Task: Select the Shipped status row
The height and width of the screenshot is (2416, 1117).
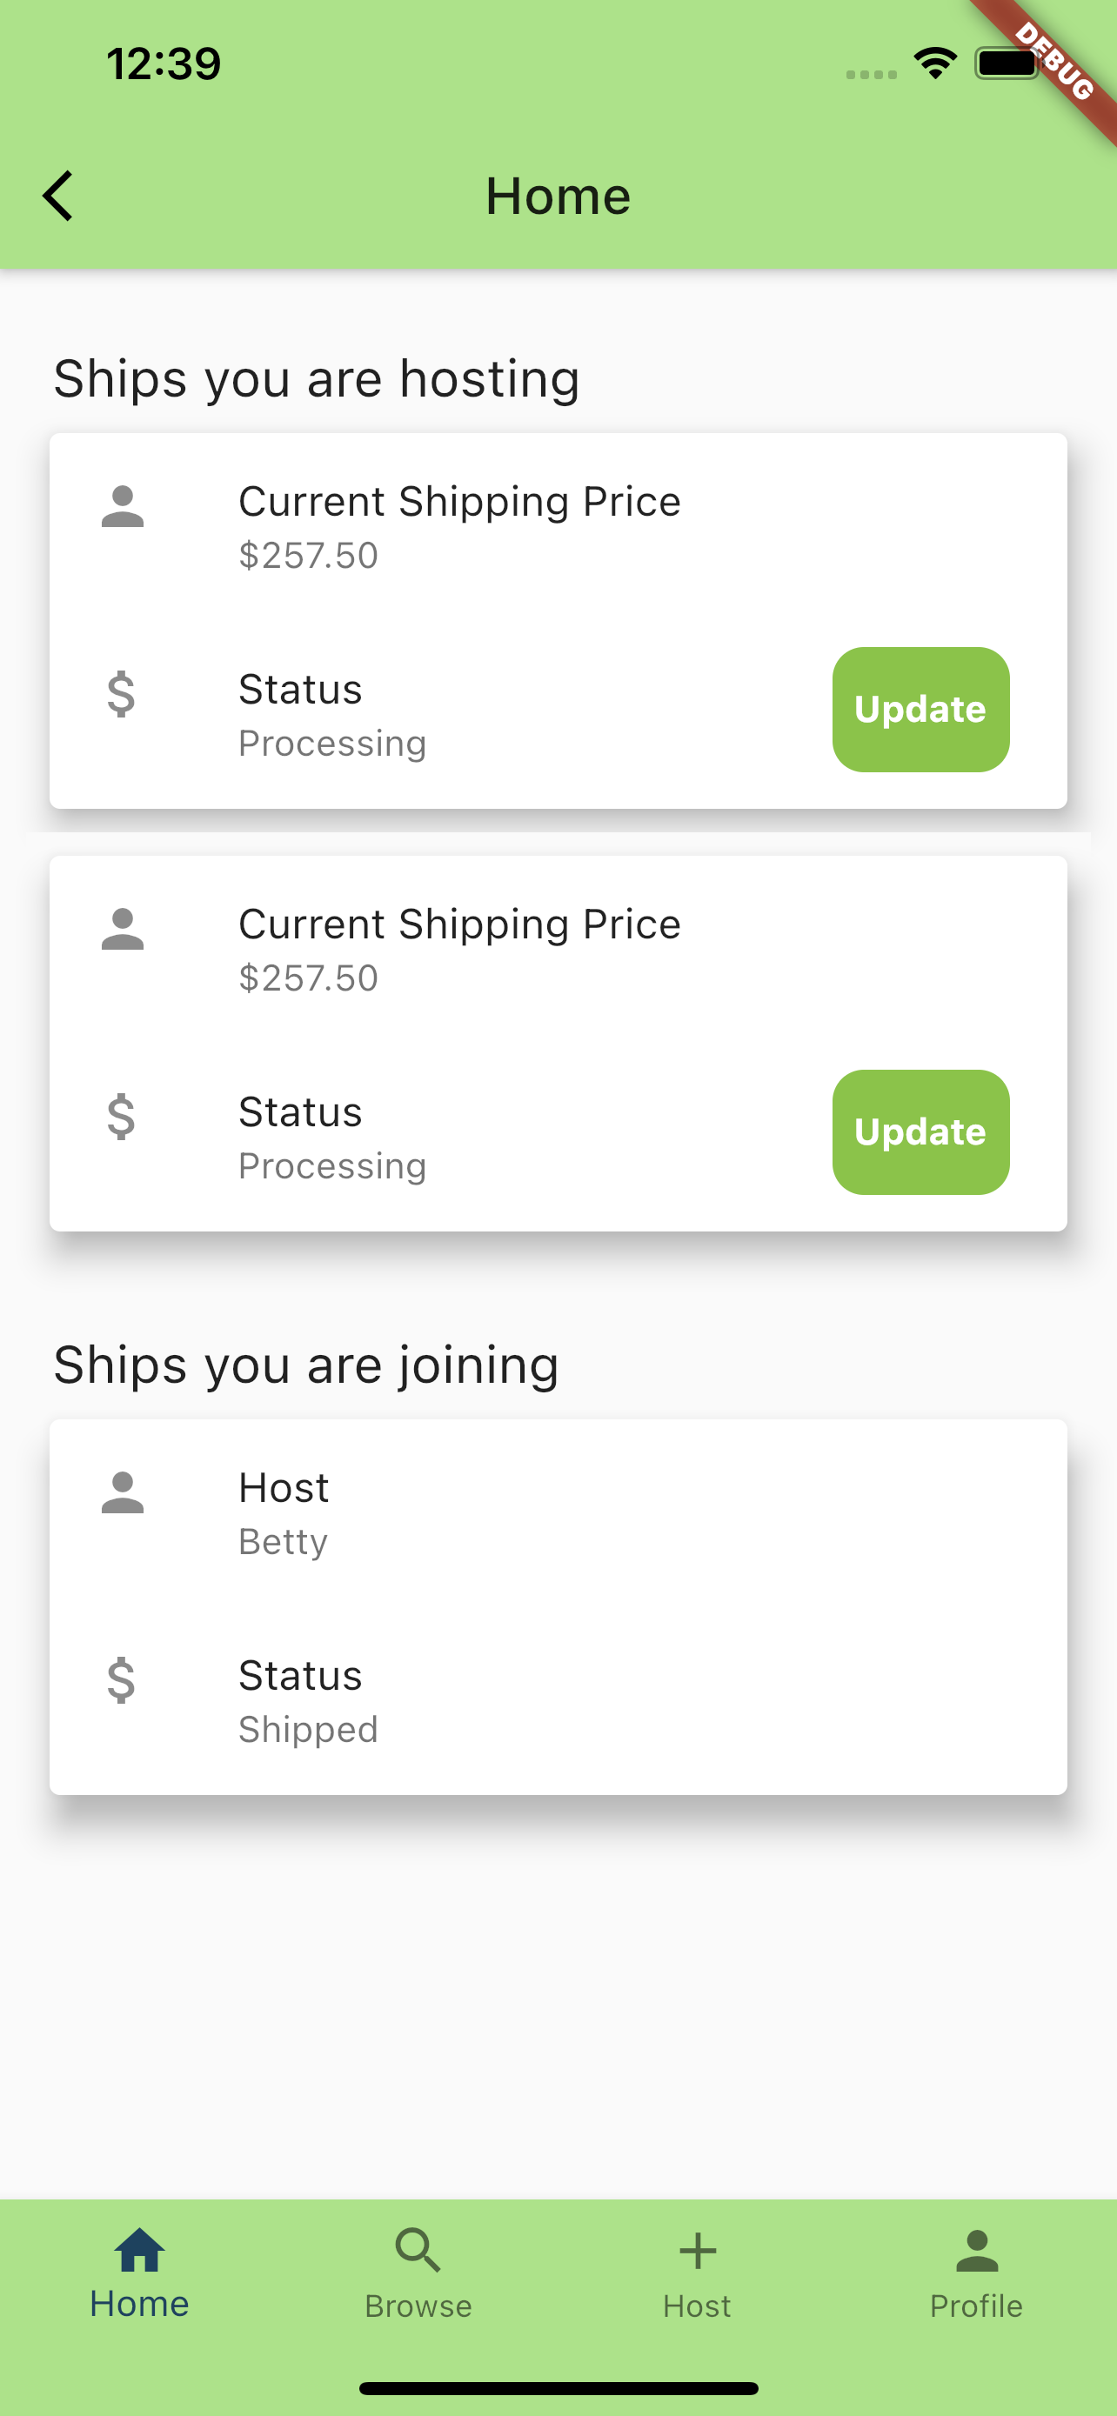Action: tap(558, 1700)
